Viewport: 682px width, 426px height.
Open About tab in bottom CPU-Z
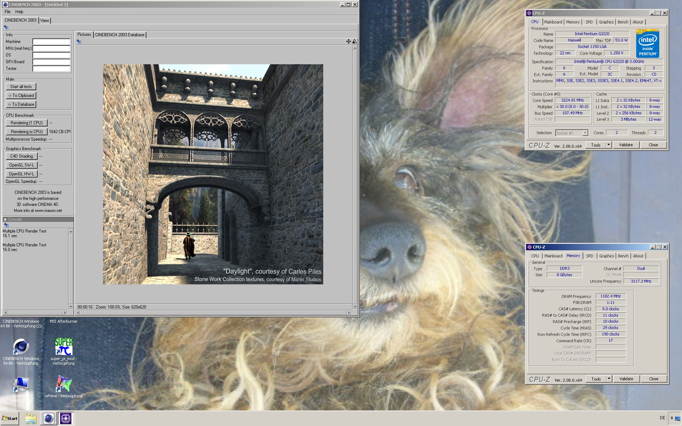click(638, 256)
